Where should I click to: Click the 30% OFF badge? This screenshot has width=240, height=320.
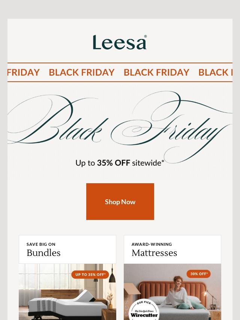coord(198,274)
